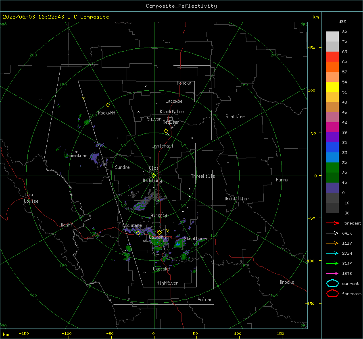Click the blue 36 dBZ color swatch

pyautogui.click(x=332, y=147)
